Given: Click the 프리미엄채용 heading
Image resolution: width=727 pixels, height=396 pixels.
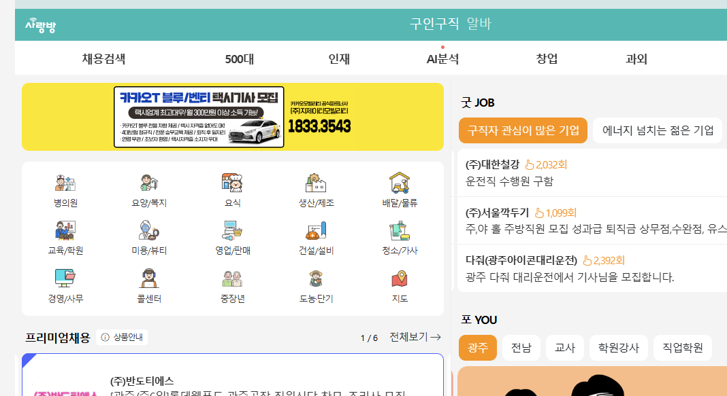Looking at the screenshot, I should [x=58, y=338].
